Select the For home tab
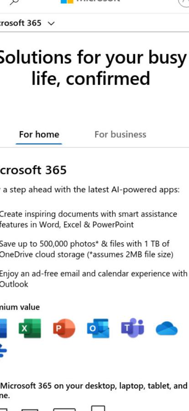This screenshot has height=411, width=189. [39, 134]
